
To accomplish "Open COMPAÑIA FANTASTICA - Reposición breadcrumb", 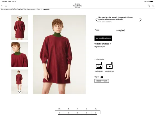I will [22, 9].
